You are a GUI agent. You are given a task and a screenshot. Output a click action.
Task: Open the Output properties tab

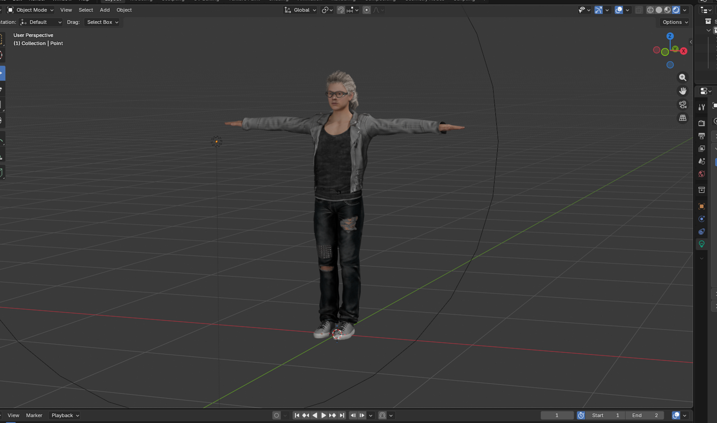point(702,136)
